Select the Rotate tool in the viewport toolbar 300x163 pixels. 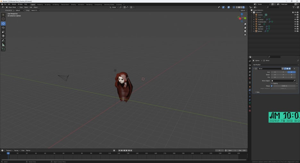point(4,28)
